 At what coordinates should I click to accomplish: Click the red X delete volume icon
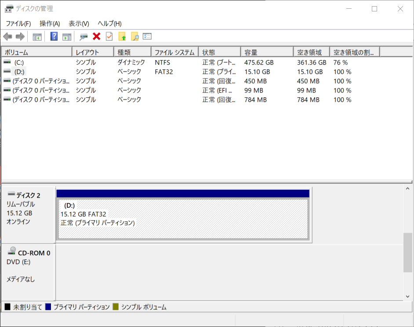click(96, 36)
